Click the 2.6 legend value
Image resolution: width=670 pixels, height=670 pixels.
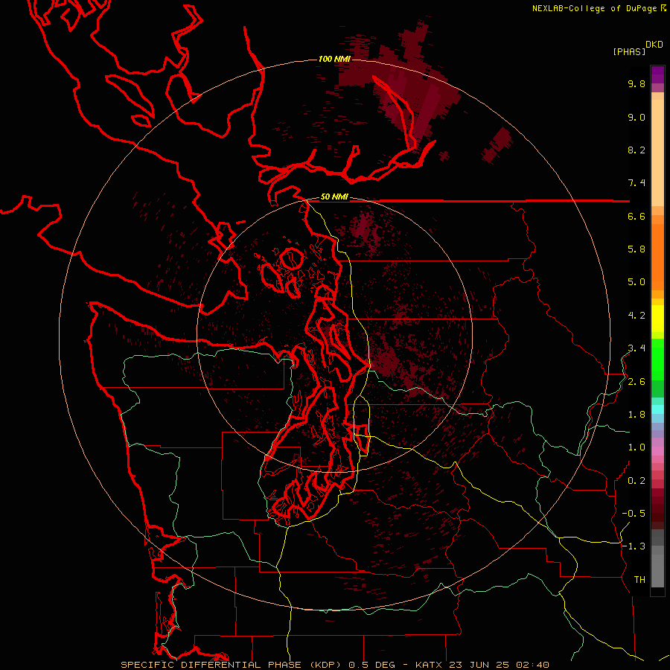point(636,382)
